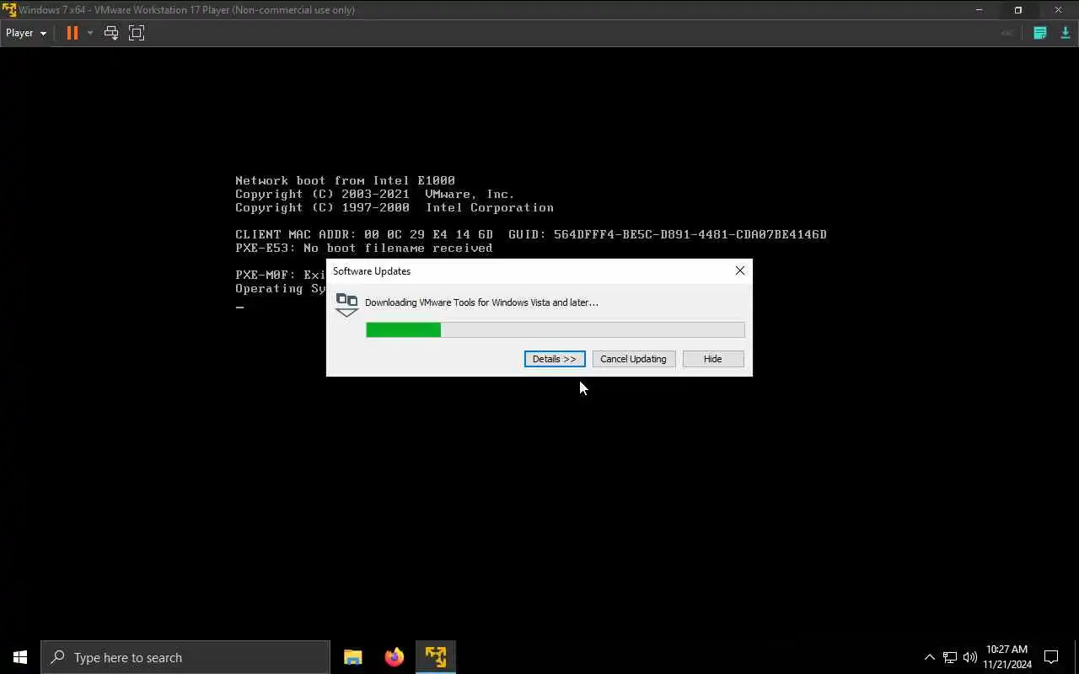Screen dimensions: 1079x674
Task: Close the Software Updates dialog
Action: click(x=740, y=270)
